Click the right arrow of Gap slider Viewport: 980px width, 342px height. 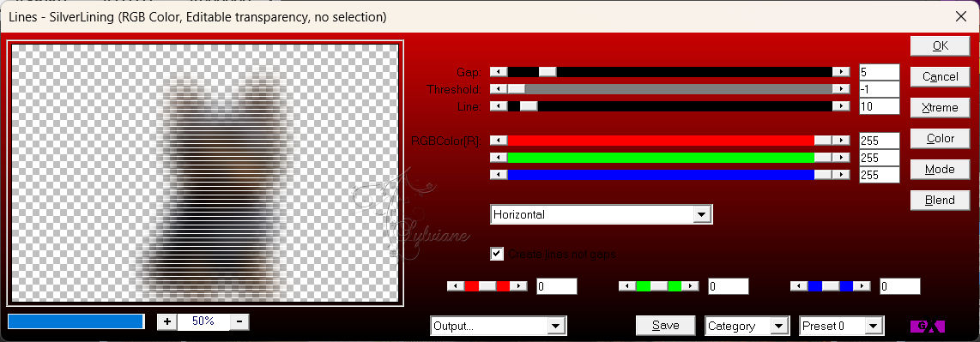(x=841, y=72)
